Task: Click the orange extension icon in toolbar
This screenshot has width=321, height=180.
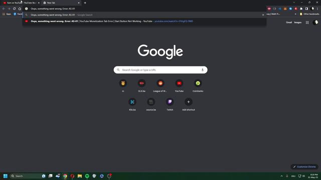Action: coord(285,9)
